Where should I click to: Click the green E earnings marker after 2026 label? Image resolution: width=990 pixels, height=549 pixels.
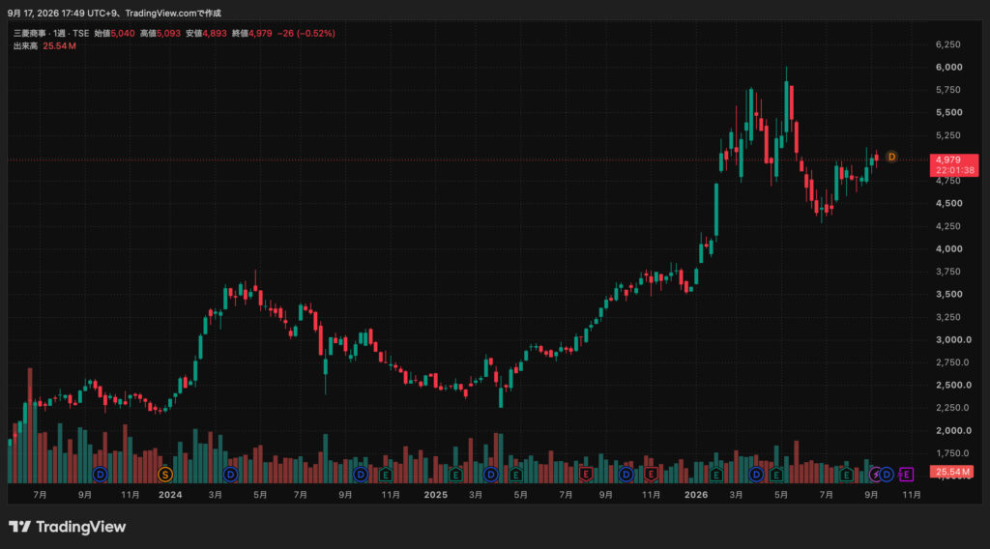(716, 474)
